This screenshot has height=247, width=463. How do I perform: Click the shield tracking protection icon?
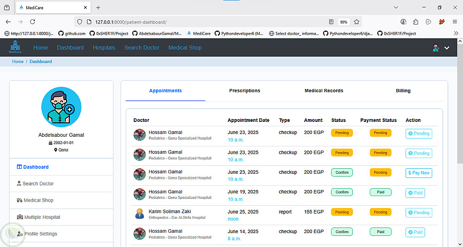pyautogui.click(x=80, y=22)
